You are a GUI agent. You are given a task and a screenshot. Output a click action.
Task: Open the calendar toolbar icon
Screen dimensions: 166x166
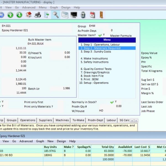pyautogui.click(x=92, y=15)
